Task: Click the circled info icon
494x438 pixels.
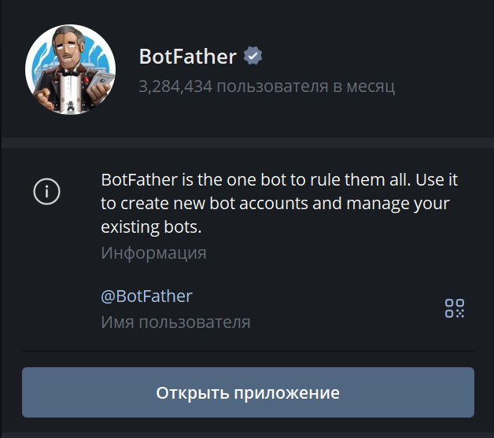Action: click(x=46, y=191)
